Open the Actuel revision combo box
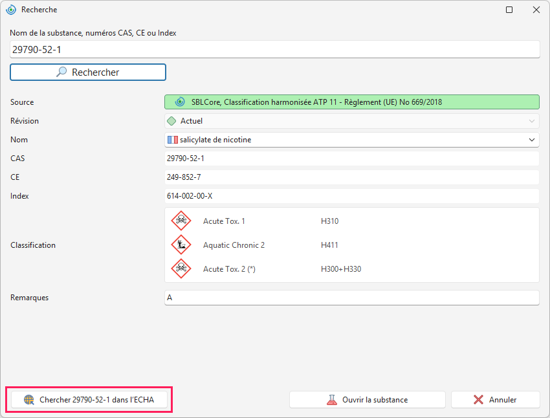 pos(352,121)
